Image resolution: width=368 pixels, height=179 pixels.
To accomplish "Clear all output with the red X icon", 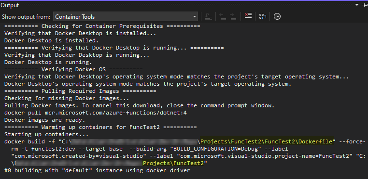I will (x=248, y=16).
